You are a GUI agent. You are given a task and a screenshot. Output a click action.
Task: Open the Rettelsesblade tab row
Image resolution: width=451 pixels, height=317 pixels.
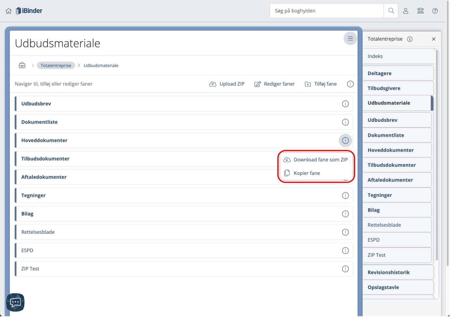[x=184, y=232]
